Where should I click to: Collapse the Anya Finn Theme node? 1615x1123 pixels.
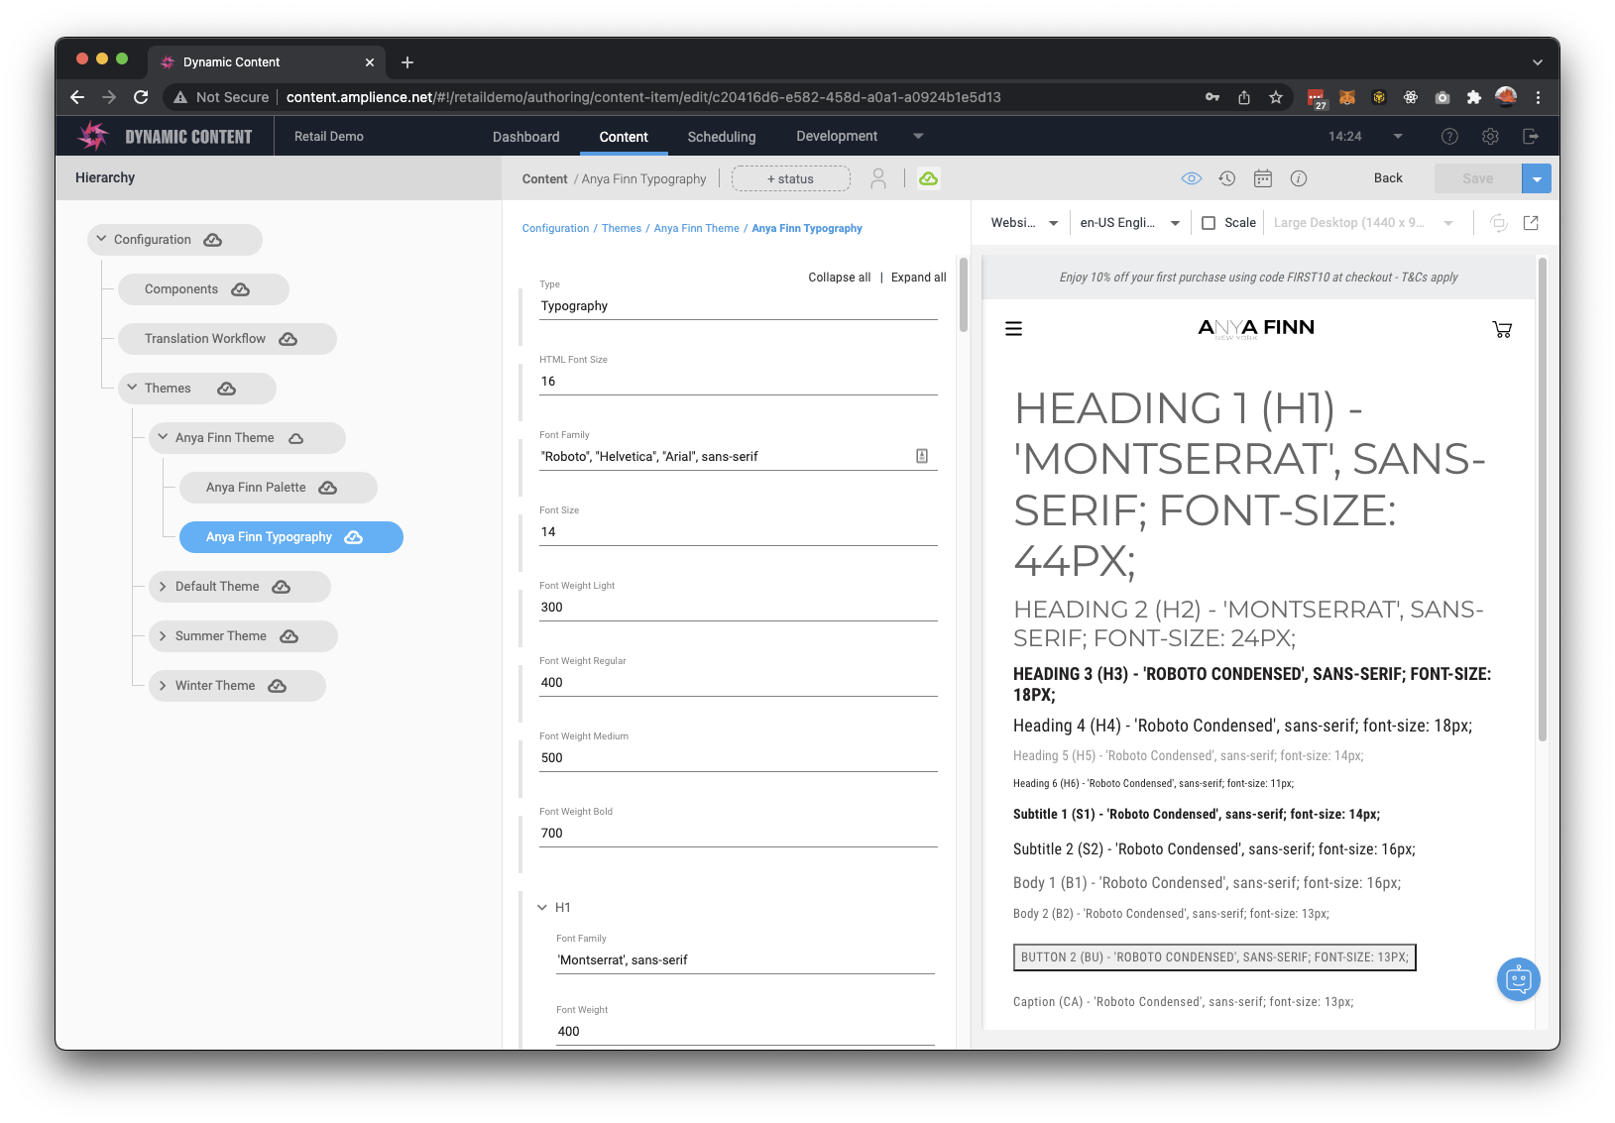[x=163, y=437]
